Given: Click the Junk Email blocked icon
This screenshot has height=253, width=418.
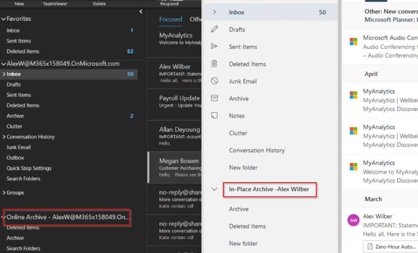Looking at the screenshot, I should tap(214, 81).
